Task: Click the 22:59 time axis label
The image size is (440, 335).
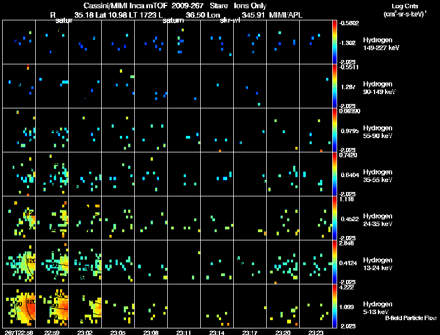Action: 52,333
